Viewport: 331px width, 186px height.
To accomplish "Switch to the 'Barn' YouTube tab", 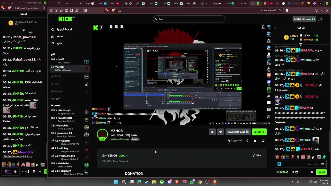I will pyautogui.click(x=115, y=3).
